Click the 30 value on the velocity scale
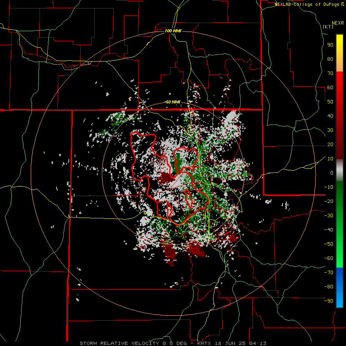The image size is (346, 346). click(x=330, y=130)
